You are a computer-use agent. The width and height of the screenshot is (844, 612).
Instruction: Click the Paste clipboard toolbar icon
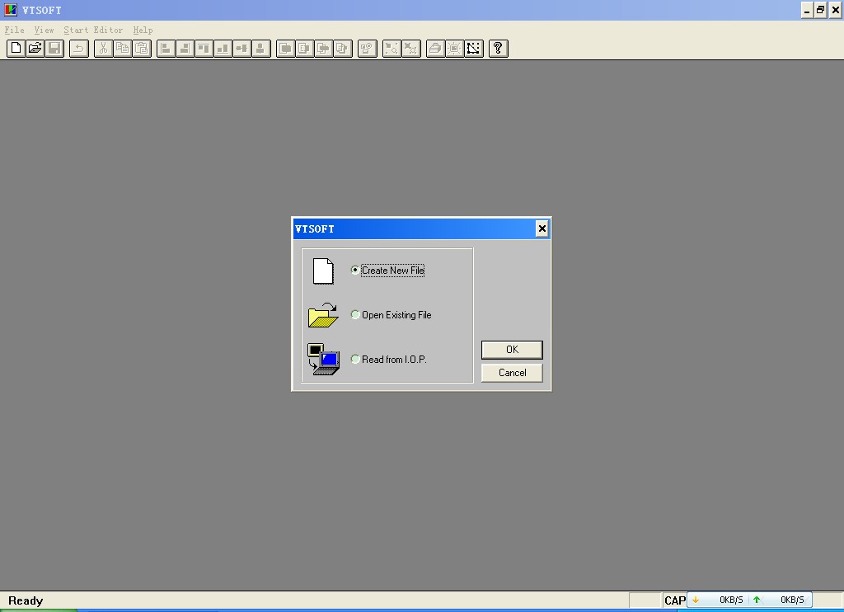tap(142, 49)
